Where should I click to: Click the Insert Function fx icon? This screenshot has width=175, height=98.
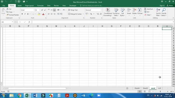pyautogui.click(x=29, y=22)
